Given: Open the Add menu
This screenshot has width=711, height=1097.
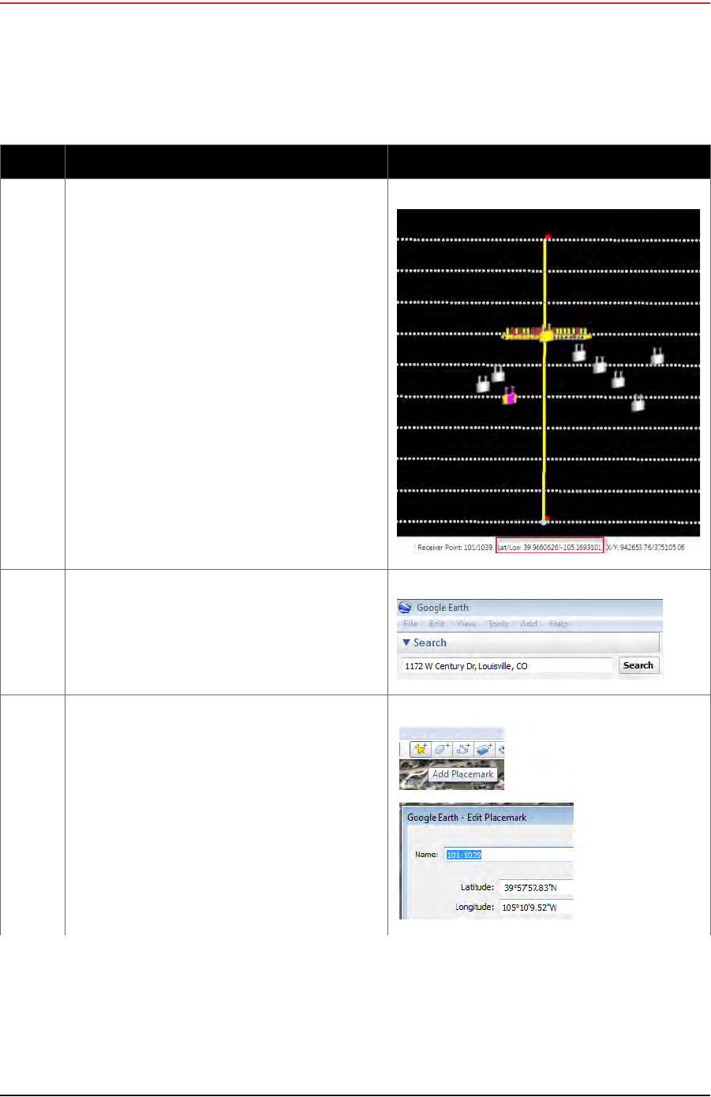Looking at the screenshot, I should (529, 623).
